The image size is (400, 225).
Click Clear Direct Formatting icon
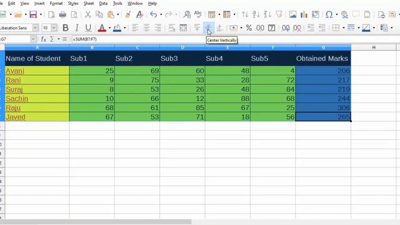(x=139, y=14)
